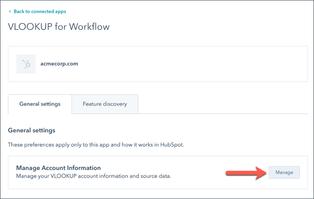Go back to connected apps

tap(40, 11)
